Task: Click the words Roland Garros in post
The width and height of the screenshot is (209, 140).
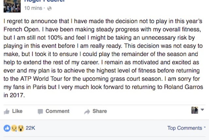Action: click(184, 87)
